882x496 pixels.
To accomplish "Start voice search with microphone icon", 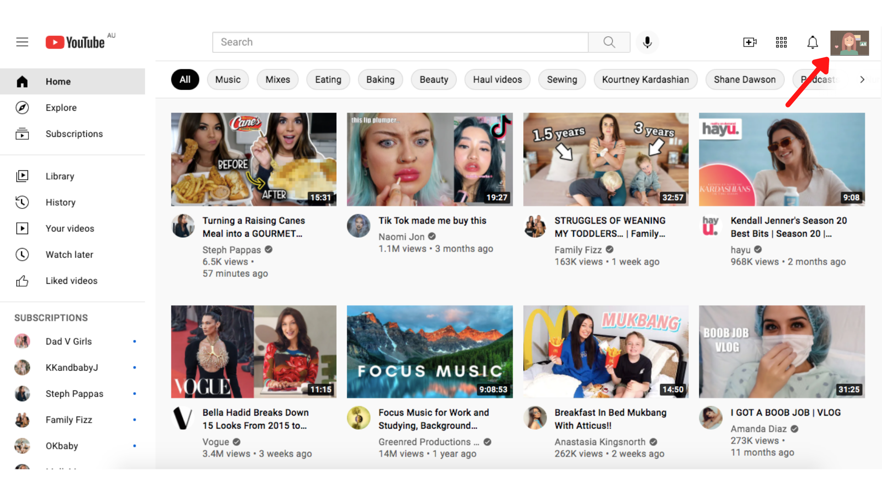I will click(x=647, y=42).
